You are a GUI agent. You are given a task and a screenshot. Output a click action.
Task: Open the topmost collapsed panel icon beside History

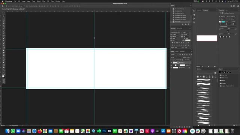194,11
